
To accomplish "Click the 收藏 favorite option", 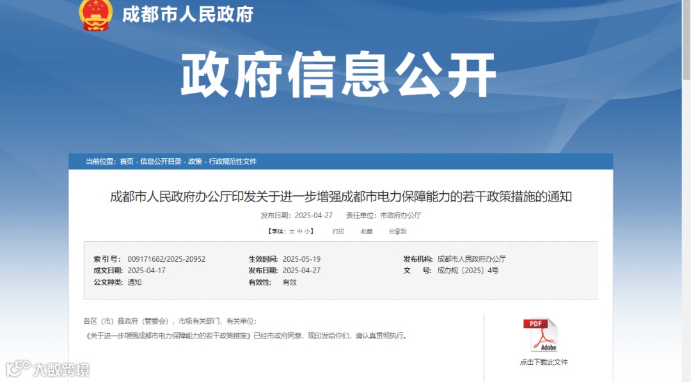I will pyautogui.click(x=367, y=232).
